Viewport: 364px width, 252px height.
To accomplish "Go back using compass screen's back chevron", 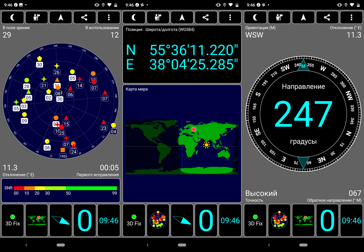I will point(269,245).
